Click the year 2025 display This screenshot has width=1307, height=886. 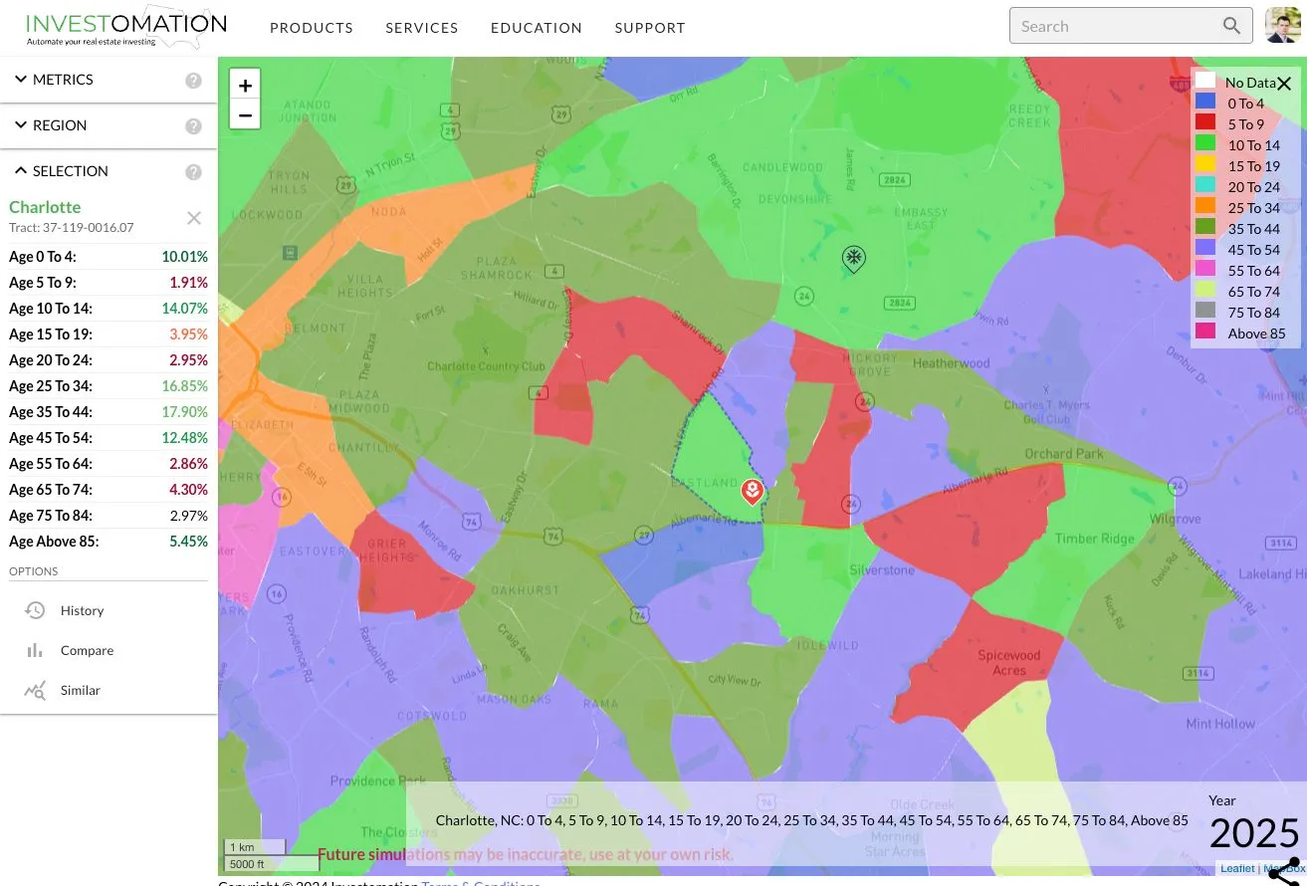pyautogui.click(x=1254, y=834)
